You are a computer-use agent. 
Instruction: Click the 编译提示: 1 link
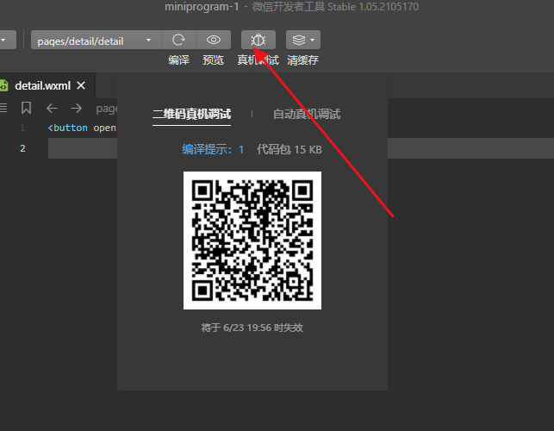point(213,150)
